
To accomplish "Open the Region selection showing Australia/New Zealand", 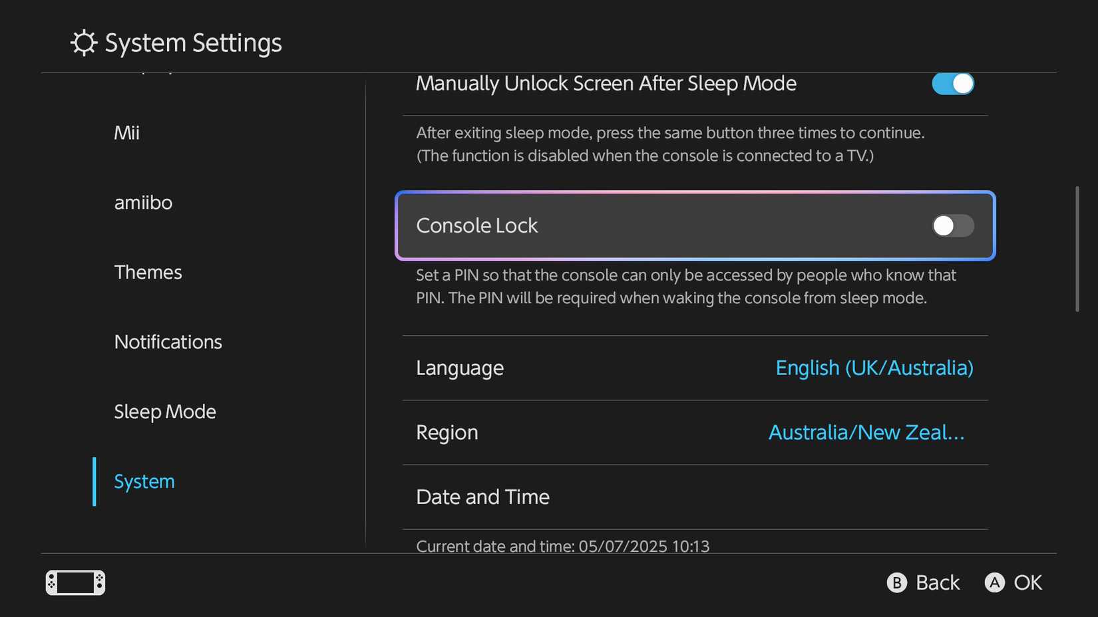I will [x=695, y=432].
